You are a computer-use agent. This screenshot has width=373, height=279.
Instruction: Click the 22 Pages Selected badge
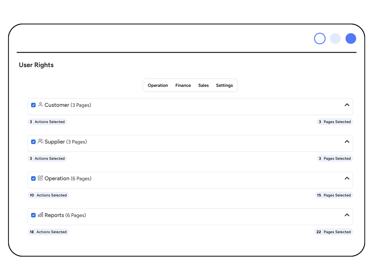click(x=333, y=232)
